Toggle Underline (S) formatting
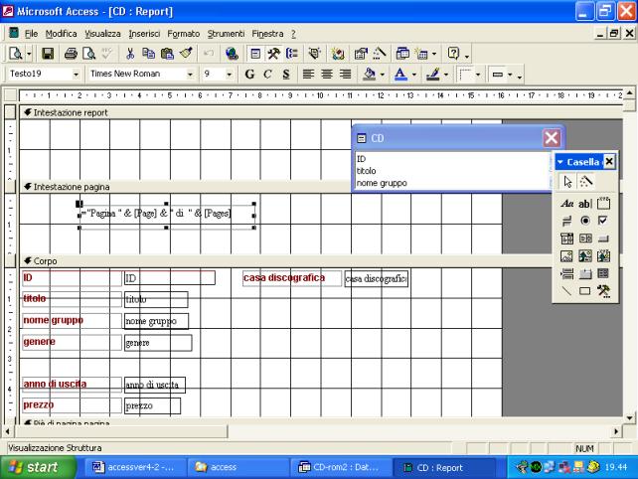 (x=286, y=75)
